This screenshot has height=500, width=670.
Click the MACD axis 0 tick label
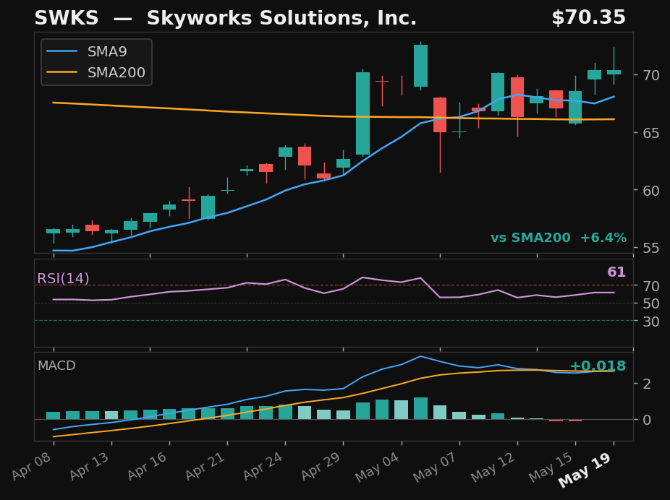(647, 419)
